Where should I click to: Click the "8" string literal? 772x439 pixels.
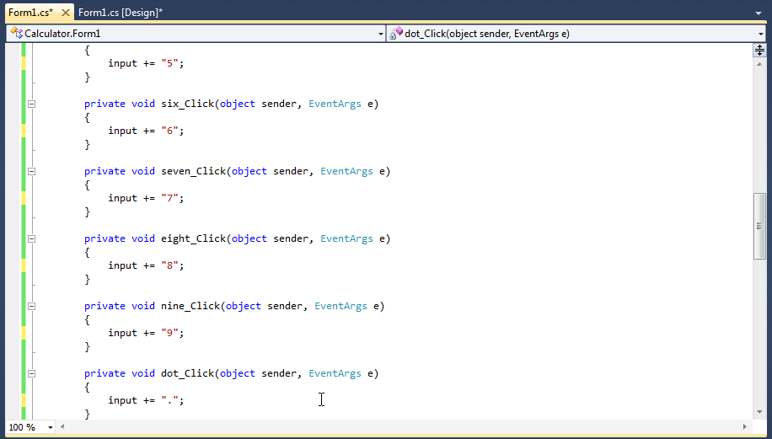point(169,265)
